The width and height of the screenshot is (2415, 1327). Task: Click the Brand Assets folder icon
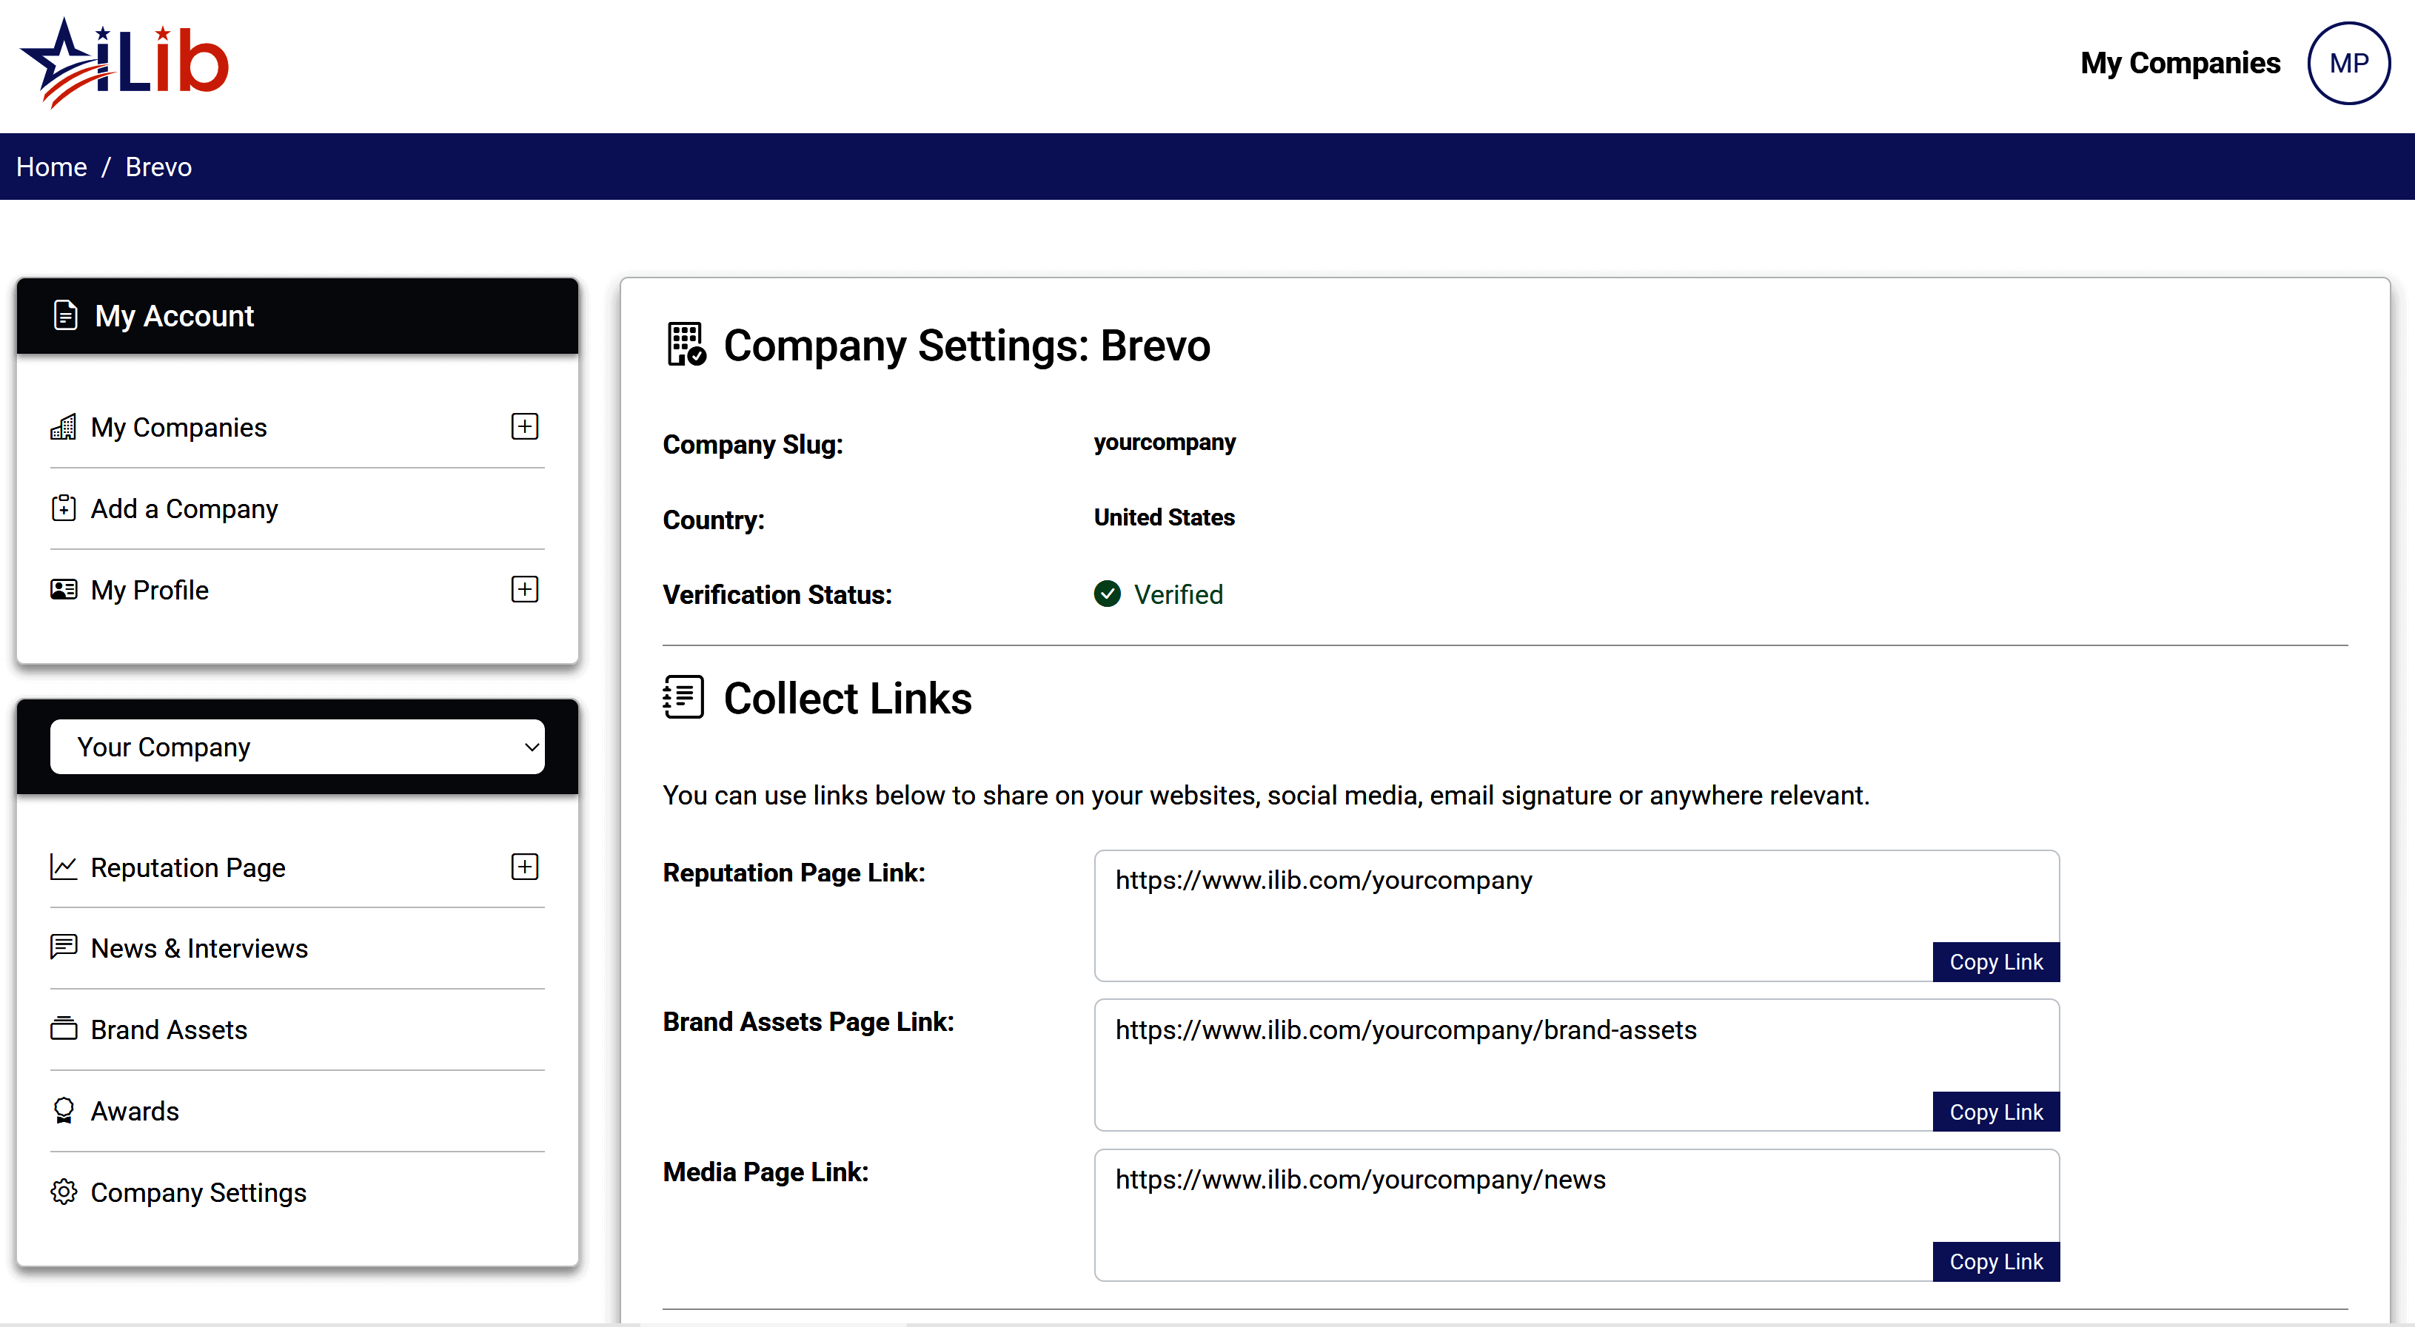(64, 1029)
